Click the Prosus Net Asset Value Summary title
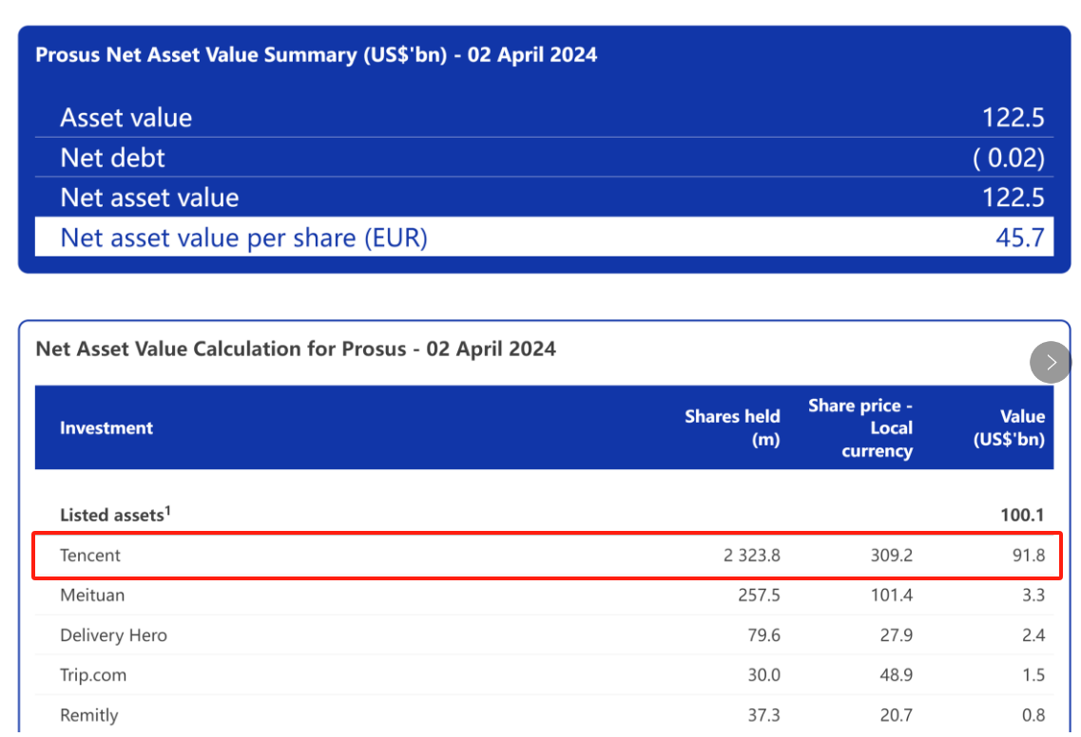 pyautogui.click(x=316, y=55)
